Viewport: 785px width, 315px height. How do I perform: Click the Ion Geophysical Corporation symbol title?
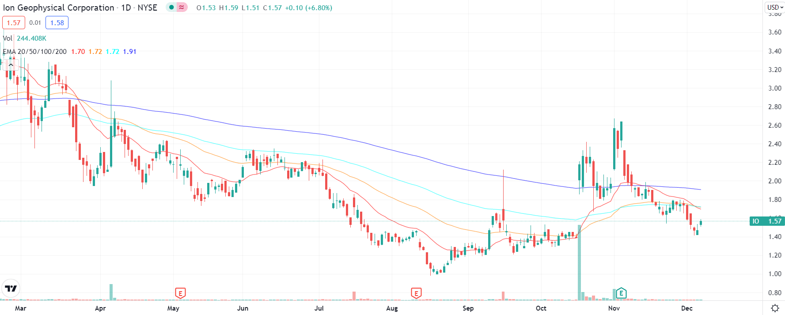point(59,8)
